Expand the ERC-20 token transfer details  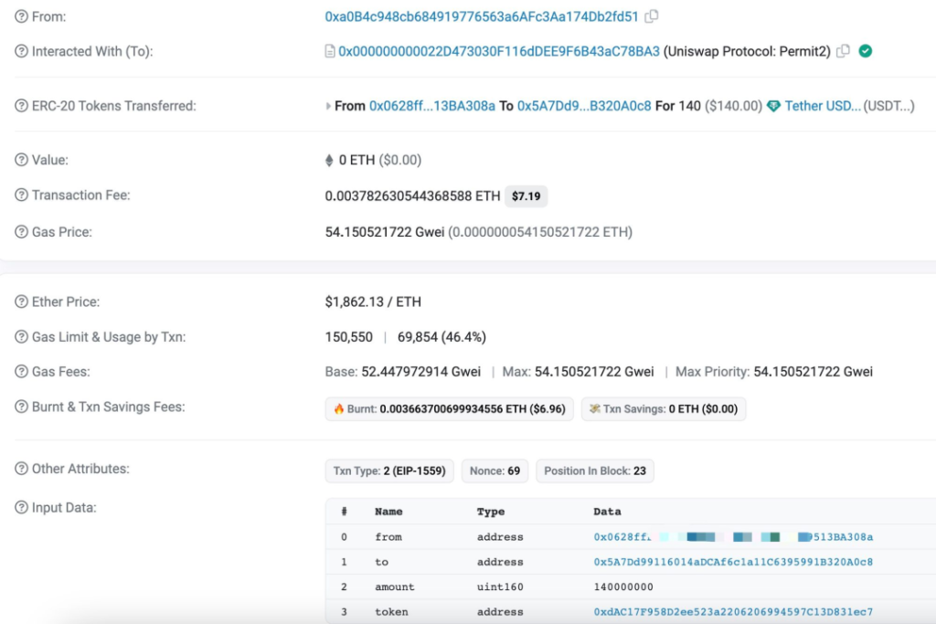coord(329,106)
